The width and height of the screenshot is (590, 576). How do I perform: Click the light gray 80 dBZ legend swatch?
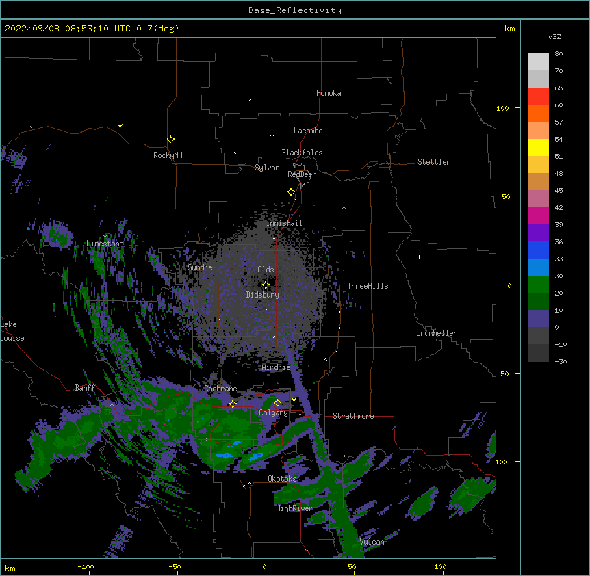click(x=538, y=62)
